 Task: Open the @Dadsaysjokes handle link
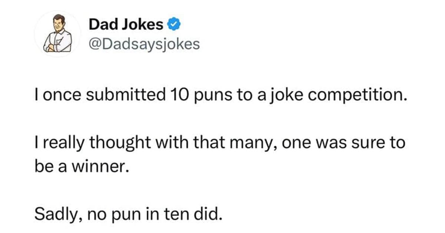pyautogui.click(x=144, y=44)
